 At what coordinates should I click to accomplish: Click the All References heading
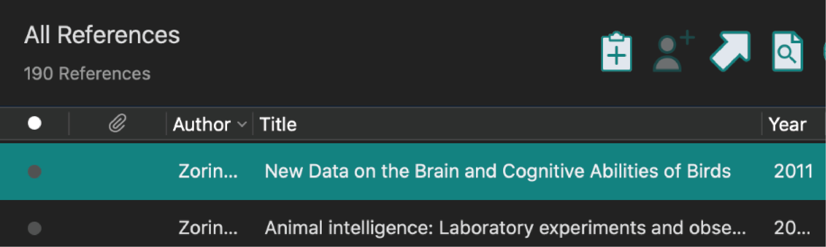tap(102, 35)
